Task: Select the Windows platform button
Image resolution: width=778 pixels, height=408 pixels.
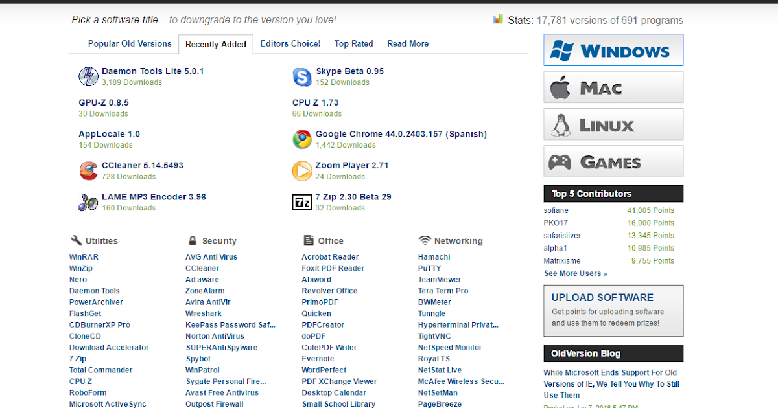Action: pos(613,50)
